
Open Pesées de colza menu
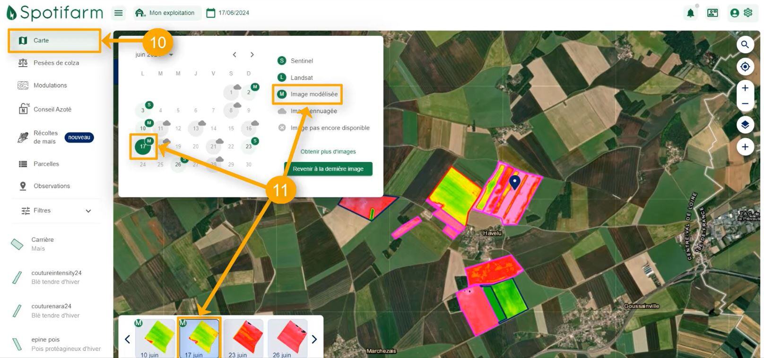point(56,63)
